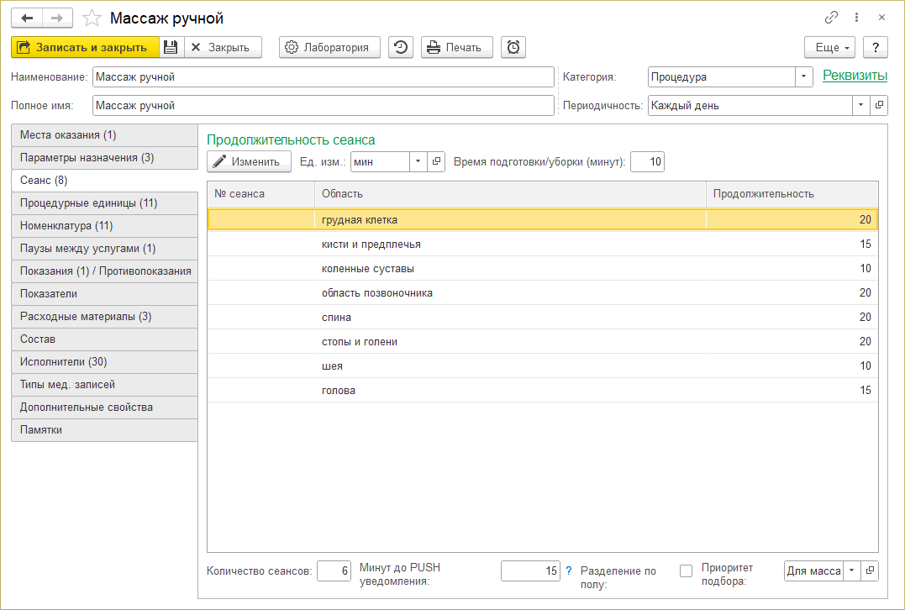
Task: Click the floppy disk save icon
Action: coord(171,48)
